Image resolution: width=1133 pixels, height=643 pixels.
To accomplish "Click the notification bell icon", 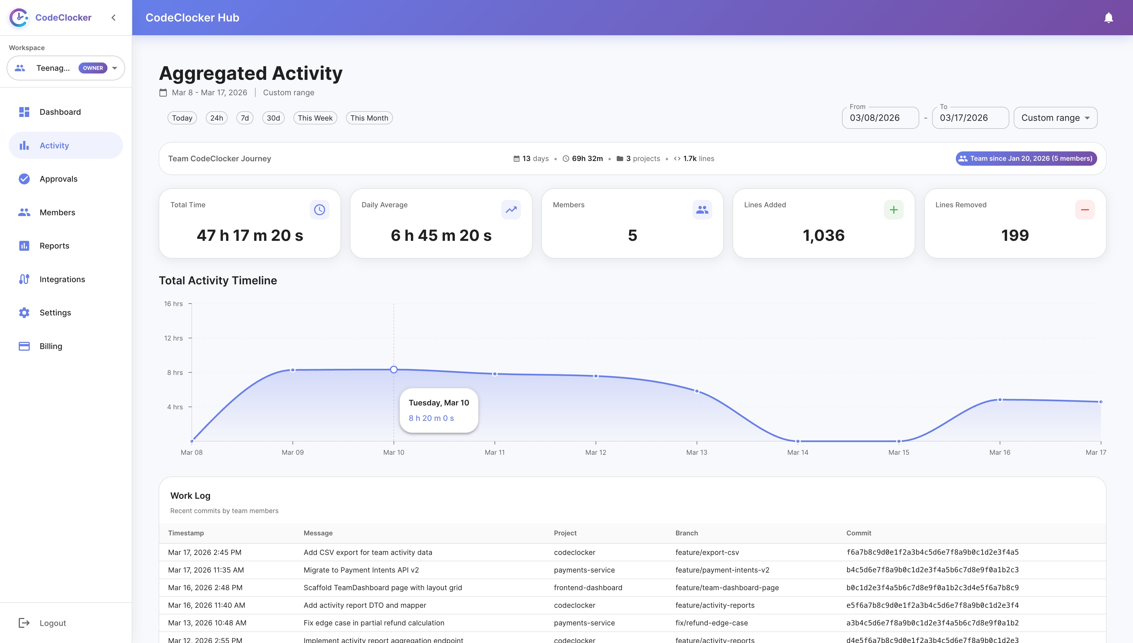I will 1109,18.
